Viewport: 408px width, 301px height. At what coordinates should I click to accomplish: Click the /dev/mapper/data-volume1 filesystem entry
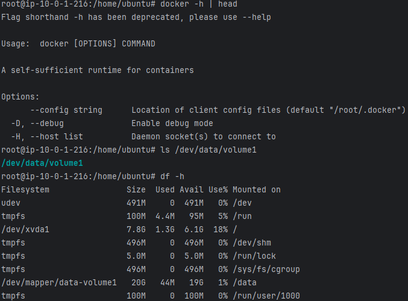(59, 283)
